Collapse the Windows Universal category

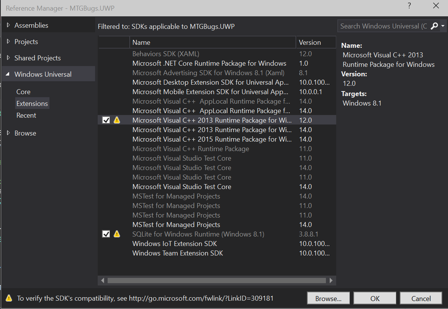(x=8, y=74)
